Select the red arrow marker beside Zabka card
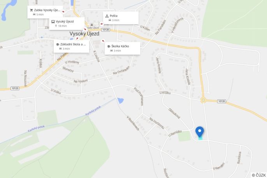The image size is (267, 178). [63, 12]
